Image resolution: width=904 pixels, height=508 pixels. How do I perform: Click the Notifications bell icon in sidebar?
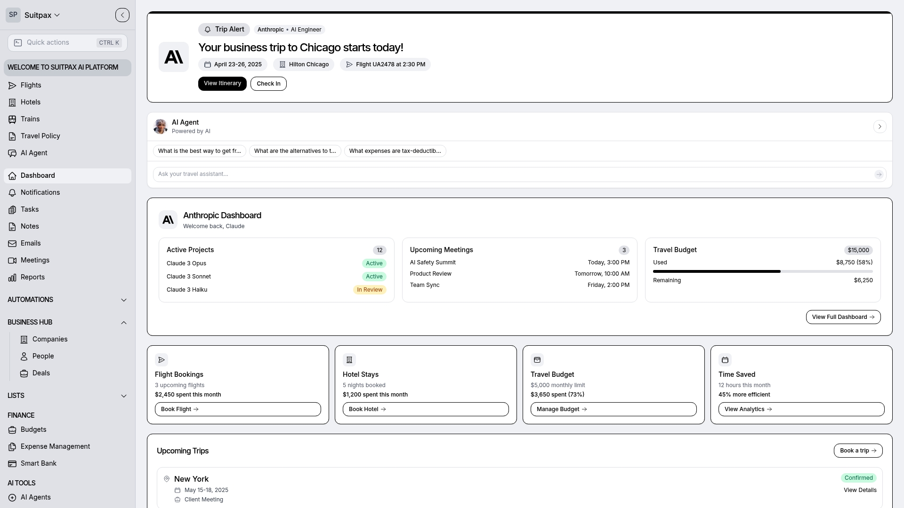[x=12, y=193]
